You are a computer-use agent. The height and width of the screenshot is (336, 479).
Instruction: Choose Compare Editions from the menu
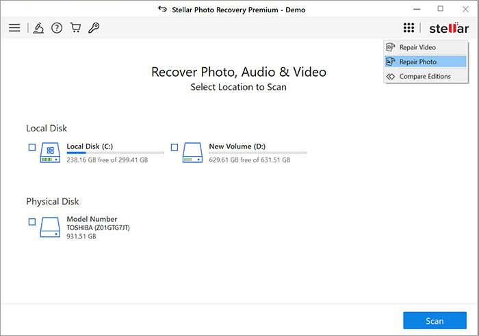point(426,77)
